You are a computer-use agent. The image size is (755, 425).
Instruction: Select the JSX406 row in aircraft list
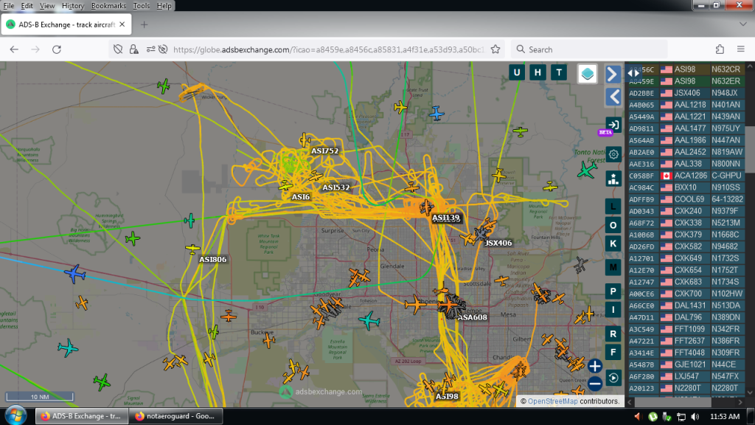click(x=686, y=93)
